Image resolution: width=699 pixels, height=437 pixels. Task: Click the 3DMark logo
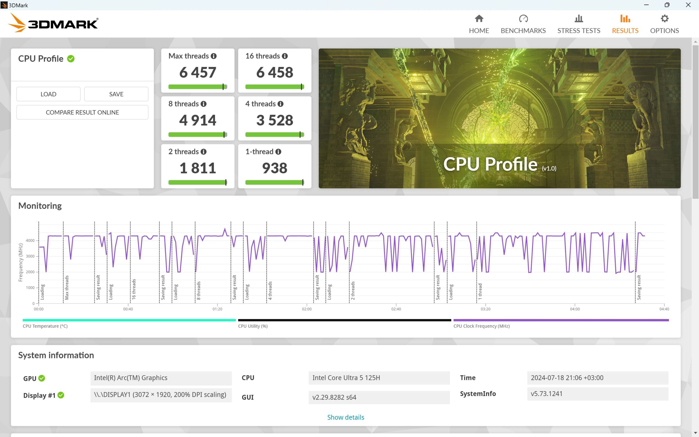[53, 23]
